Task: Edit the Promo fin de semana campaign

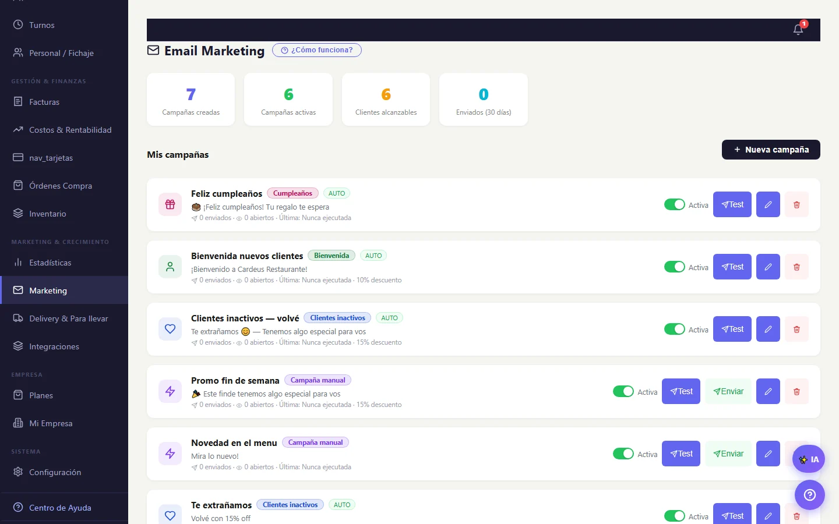Action: pyautogui.click(x=768, y=391)
